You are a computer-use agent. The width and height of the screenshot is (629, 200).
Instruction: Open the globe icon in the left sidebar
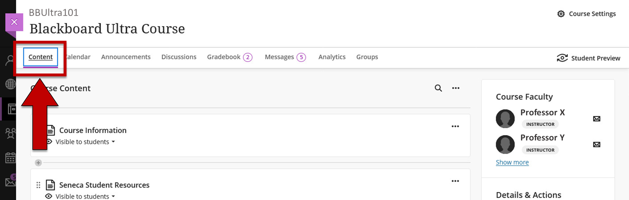(11, 84)
